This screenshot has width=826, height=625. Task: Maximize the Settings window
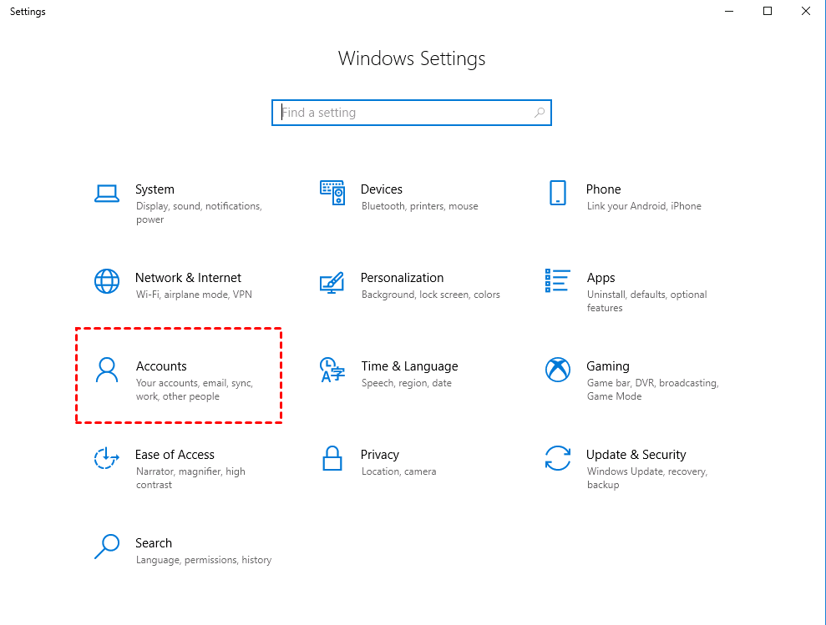pyautogui.click(x=768, y=12)
